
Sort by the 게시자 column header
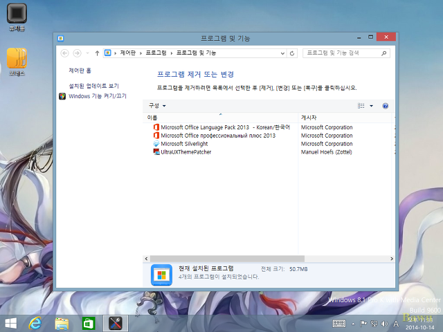(345, 118)
